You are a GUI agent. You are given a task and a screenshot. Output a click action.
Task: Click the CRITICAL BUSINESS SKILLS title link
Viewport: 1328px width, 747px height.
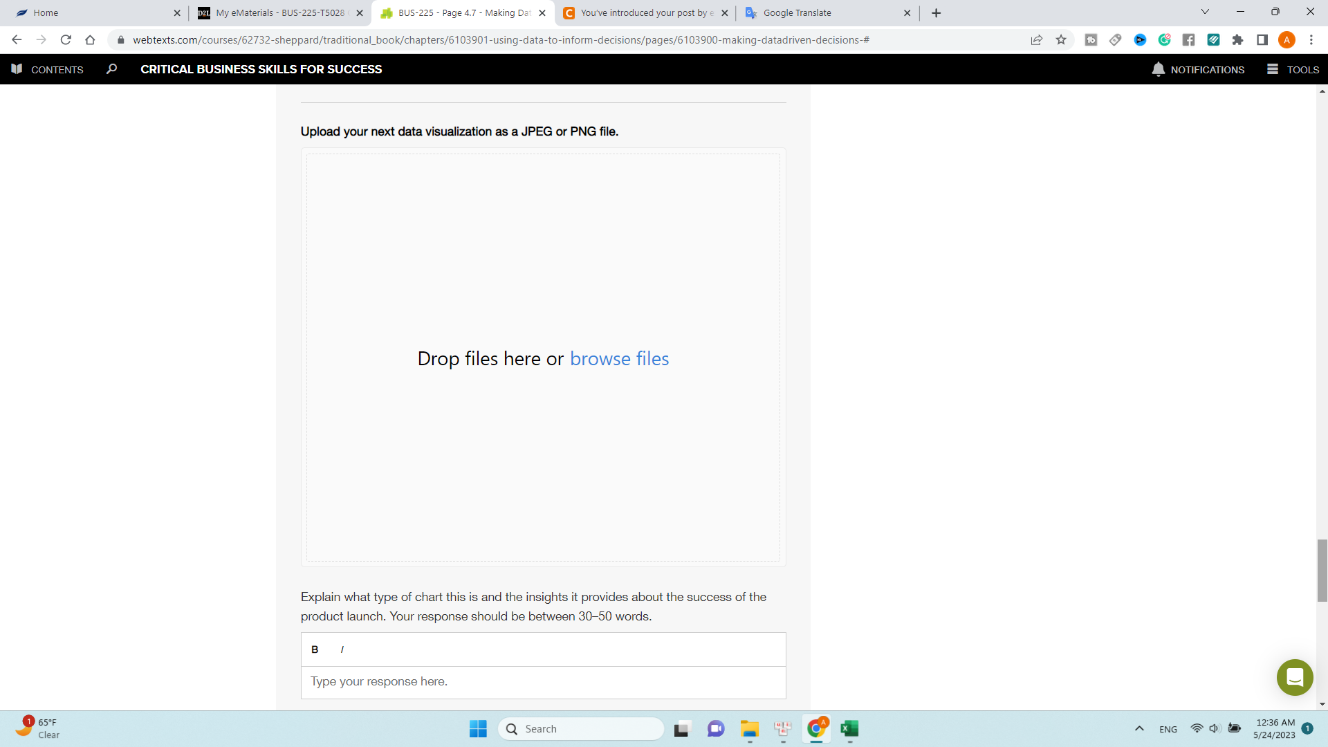click(x=261, y=68)
